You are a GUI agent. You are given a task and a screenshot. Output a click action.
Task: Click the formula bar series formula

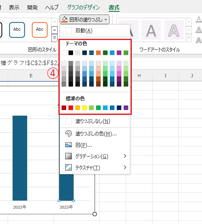click(29, 63)
